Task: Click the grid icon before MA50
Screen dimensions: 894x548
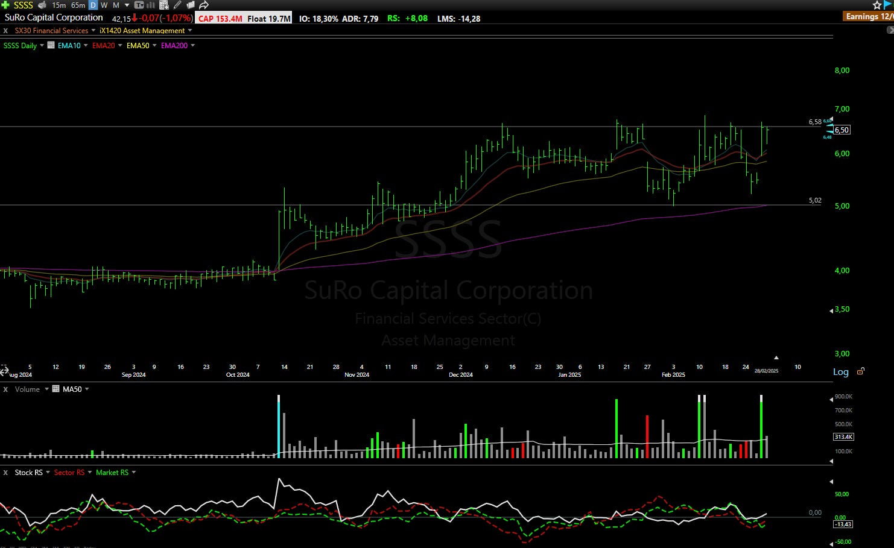Action: point(56,389)
